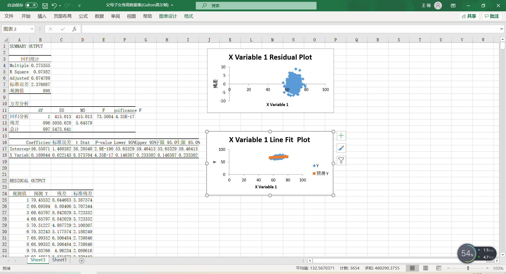The width and height of the screenshot is (506, 274).
Task: Switch to the 格式 ribbon tab
Action: [x=189, y=16]
